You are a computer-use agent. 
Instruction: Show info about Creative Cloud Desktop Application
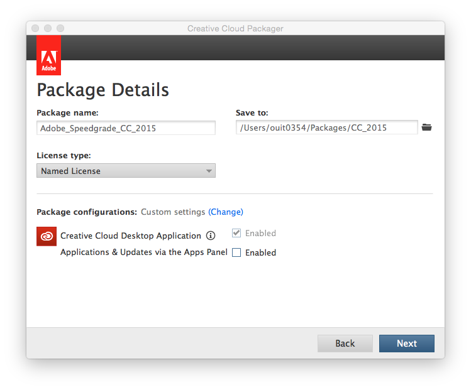tap(211, 236)
